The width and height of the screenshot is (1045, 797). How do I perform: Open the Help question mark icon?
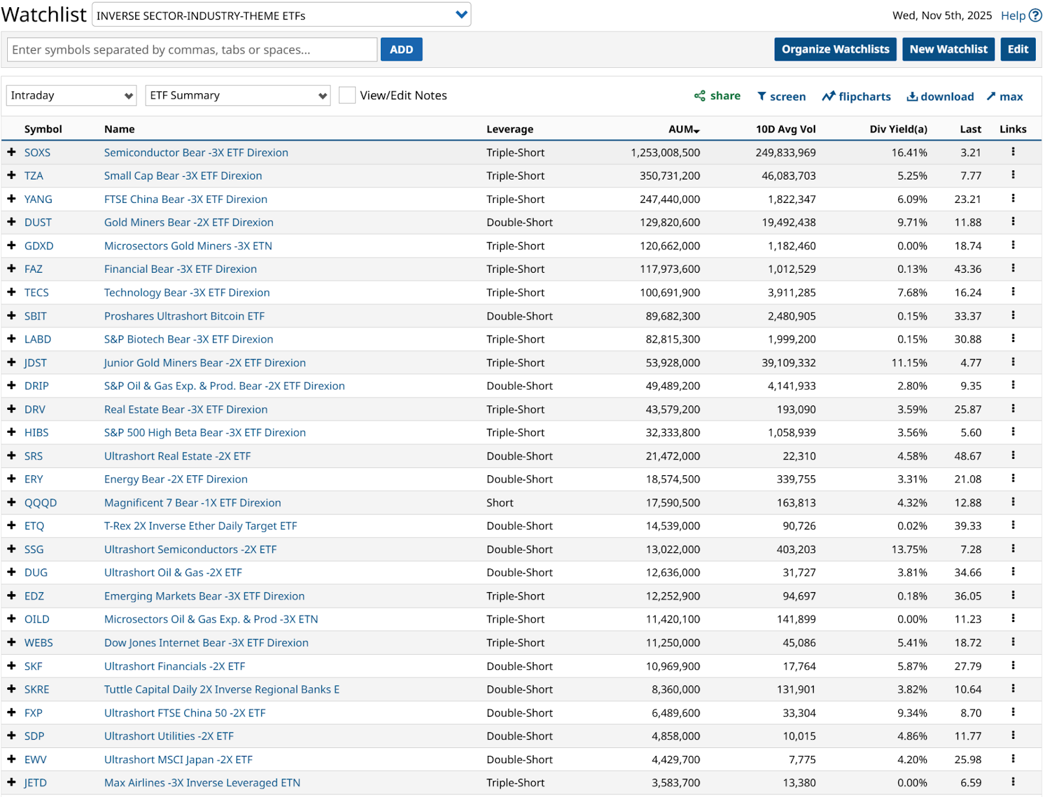[1035, 15]
